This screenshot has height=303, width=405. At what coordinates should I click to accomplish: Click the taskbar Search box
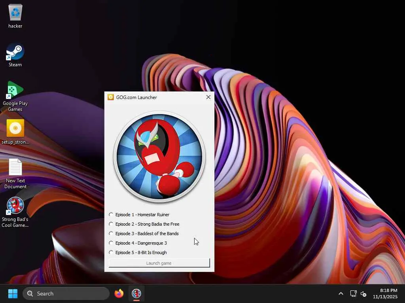tap(66, 294)
